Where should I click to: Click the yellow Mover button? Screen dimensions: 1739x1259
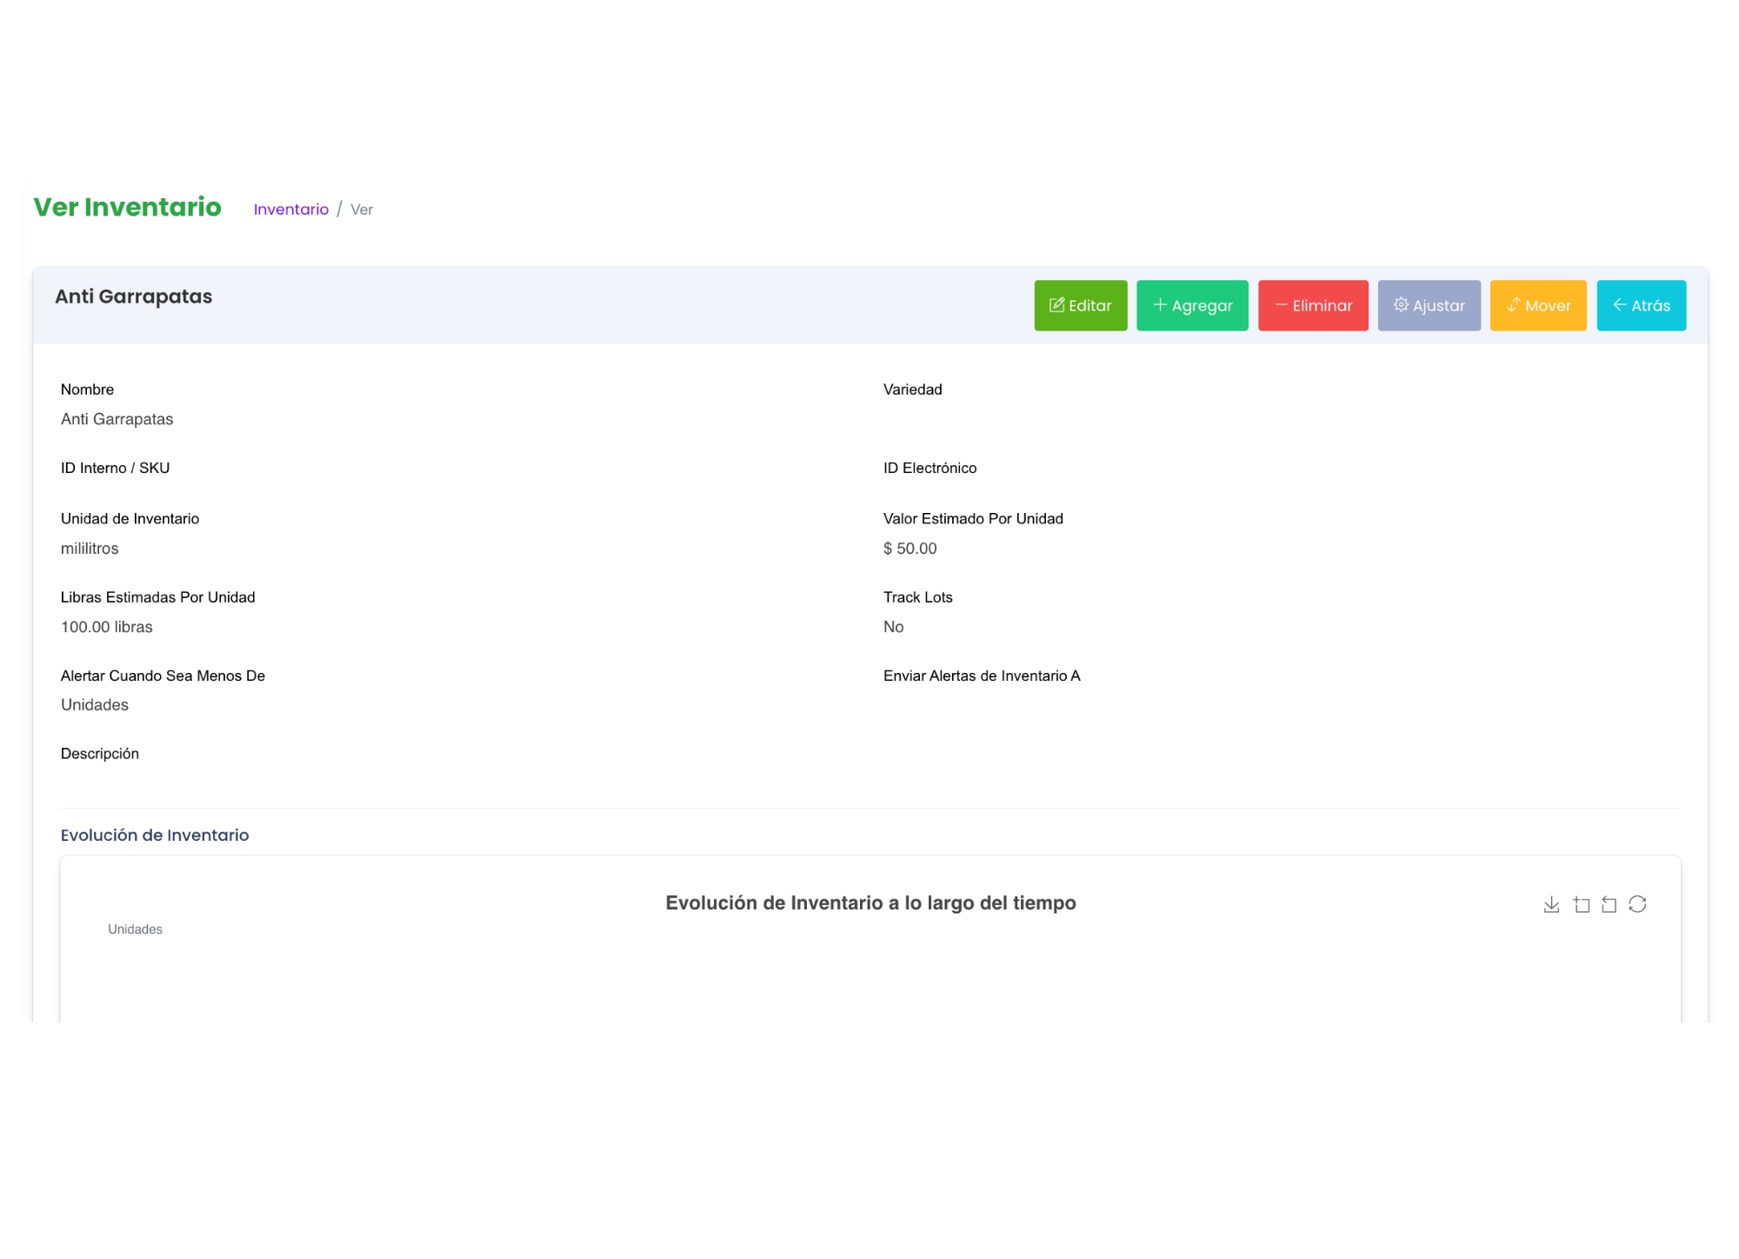pyautogui.click(x=1537, y=305)
